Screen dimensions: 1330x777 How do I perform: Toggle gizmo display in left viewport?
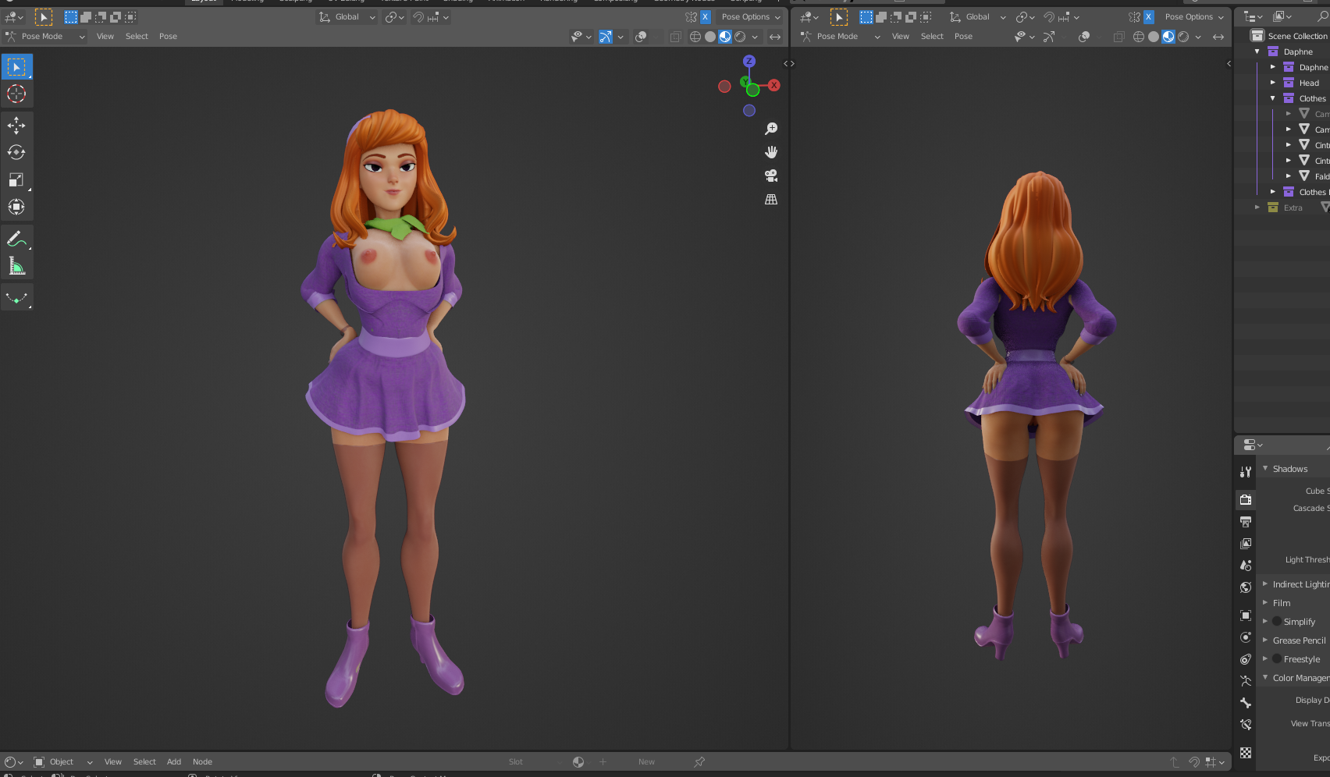coord(606,37)
